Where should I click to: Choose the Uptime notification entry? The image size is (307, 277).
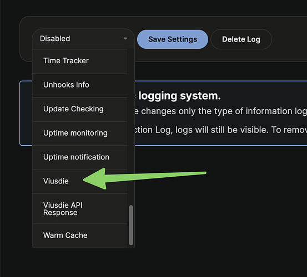point(80,157)
